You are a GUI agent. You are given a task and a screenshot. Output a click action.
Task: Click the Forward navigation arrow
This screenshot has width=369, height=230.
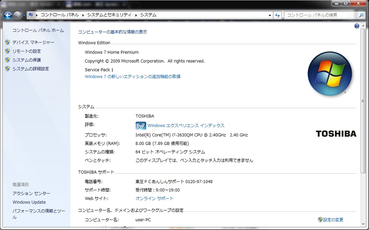17,15
